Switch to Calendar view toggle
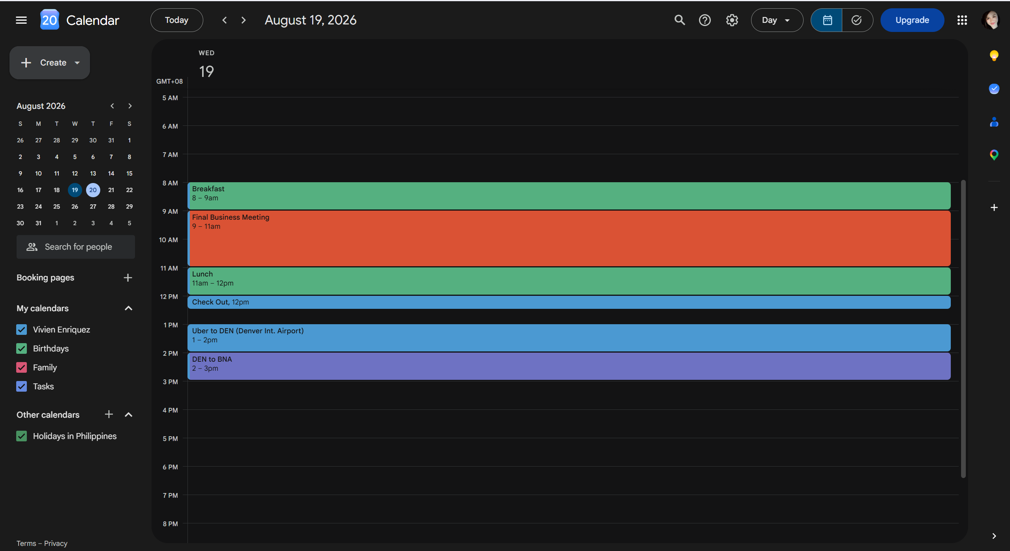 [827, 20]
